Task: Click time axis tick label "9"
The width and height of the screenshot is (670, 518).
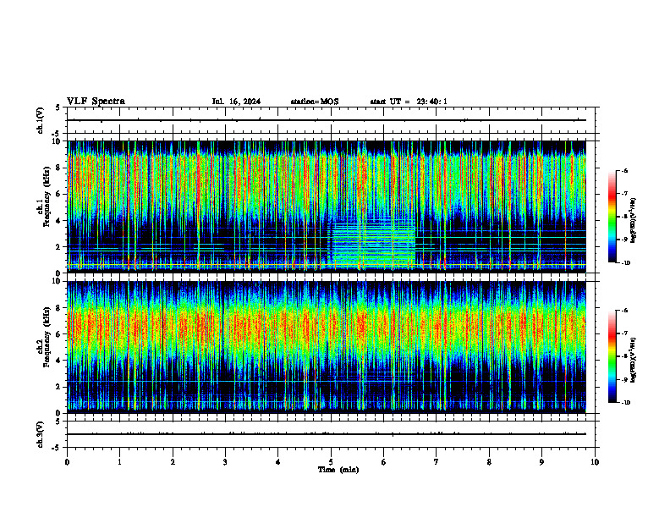Action: pos(541,462)
